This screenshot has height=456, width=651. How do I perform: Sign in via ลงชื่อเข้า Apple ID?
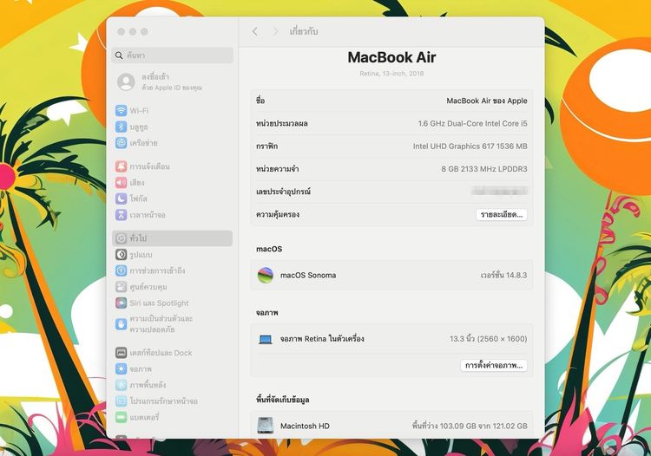pyautogui.click(x=172, y=81)
